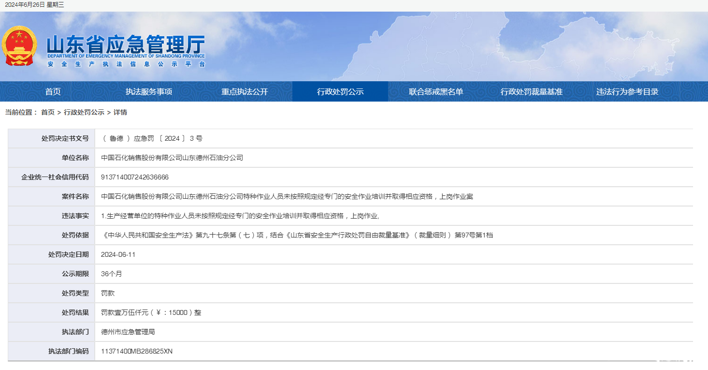Go to 联合惩戒黑名单 tab
Viewport: 708px width, 370px height.
tap(436, 91)
